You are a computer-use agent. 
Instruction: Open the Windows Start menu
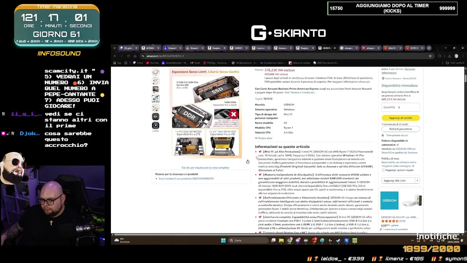pyautogui.click(x=223, y=240)
